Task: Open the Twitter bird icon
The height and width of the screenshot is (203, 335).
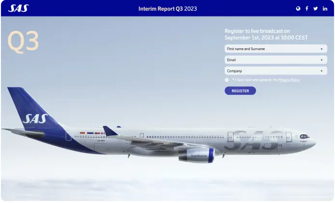Action: (x=316, y=9)
